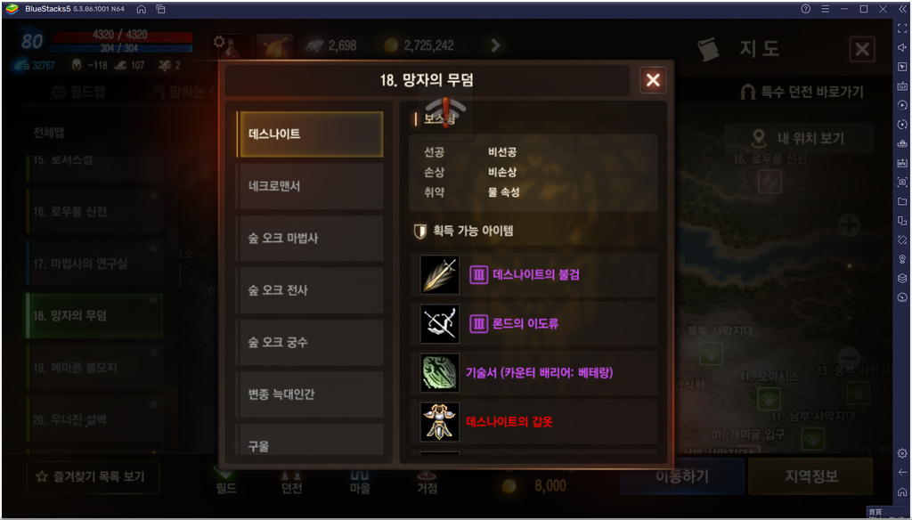The width and height of the screenshot is (912, 520).
Task: Open multi-instance tab icon in title bar
Action: tap(160, 9)
